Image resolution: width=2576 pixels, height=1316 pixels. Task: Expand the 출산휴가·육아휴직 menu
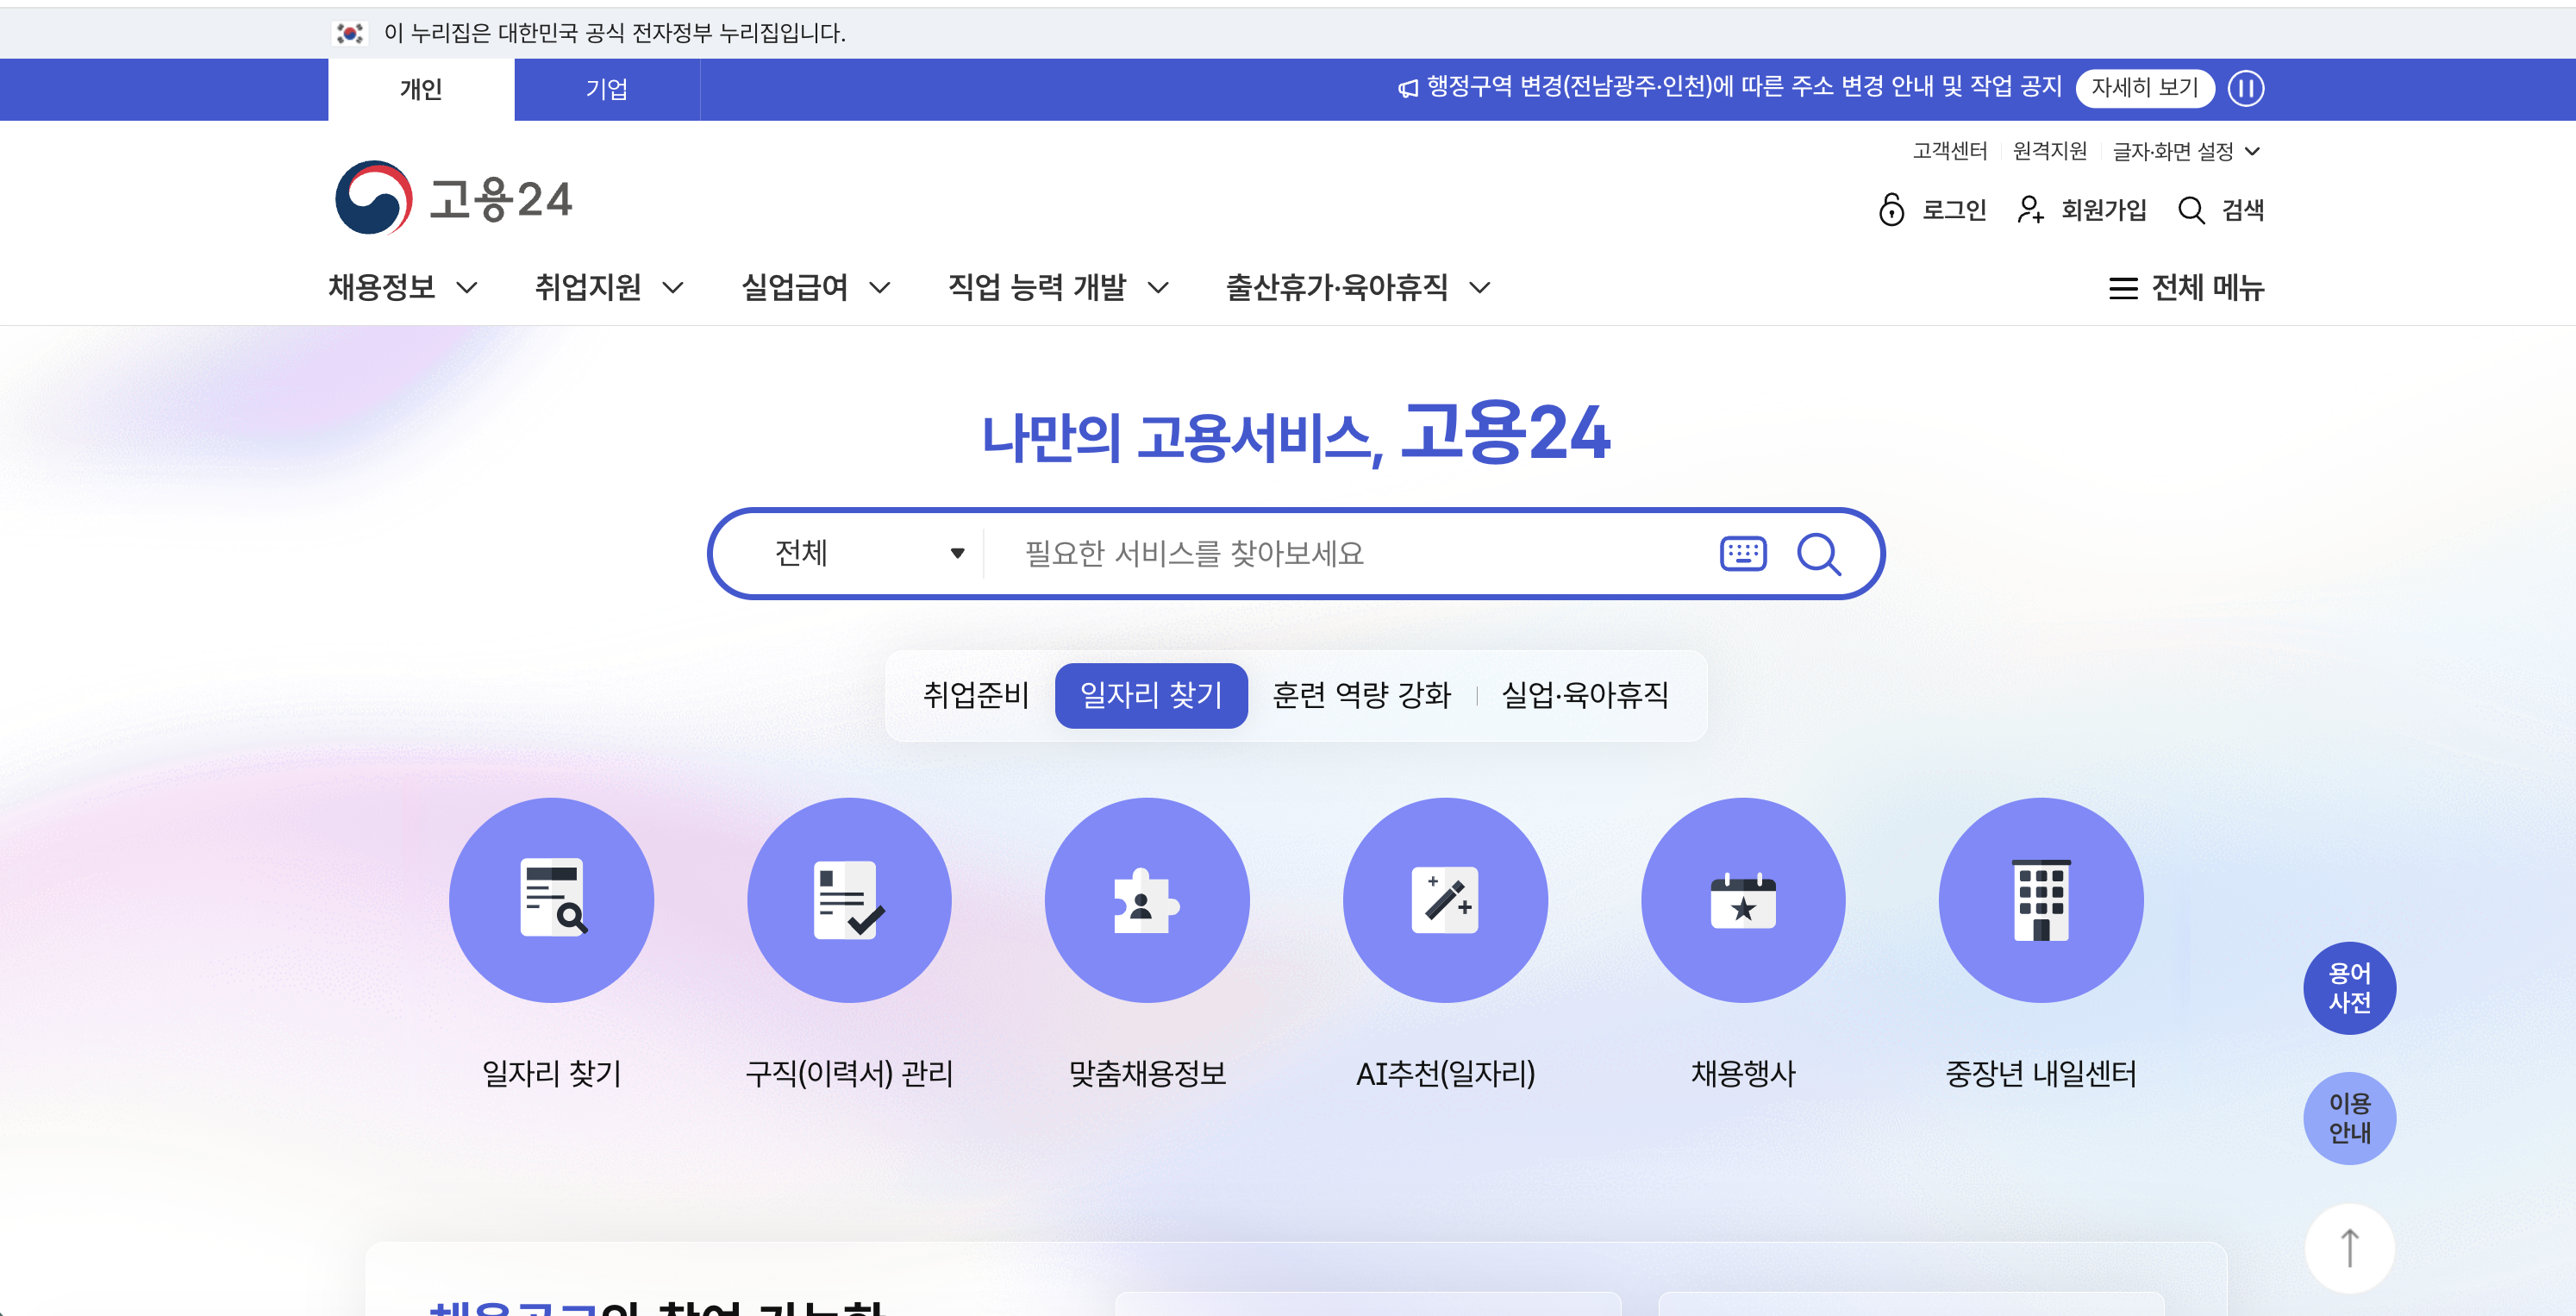click(1359, 288)
